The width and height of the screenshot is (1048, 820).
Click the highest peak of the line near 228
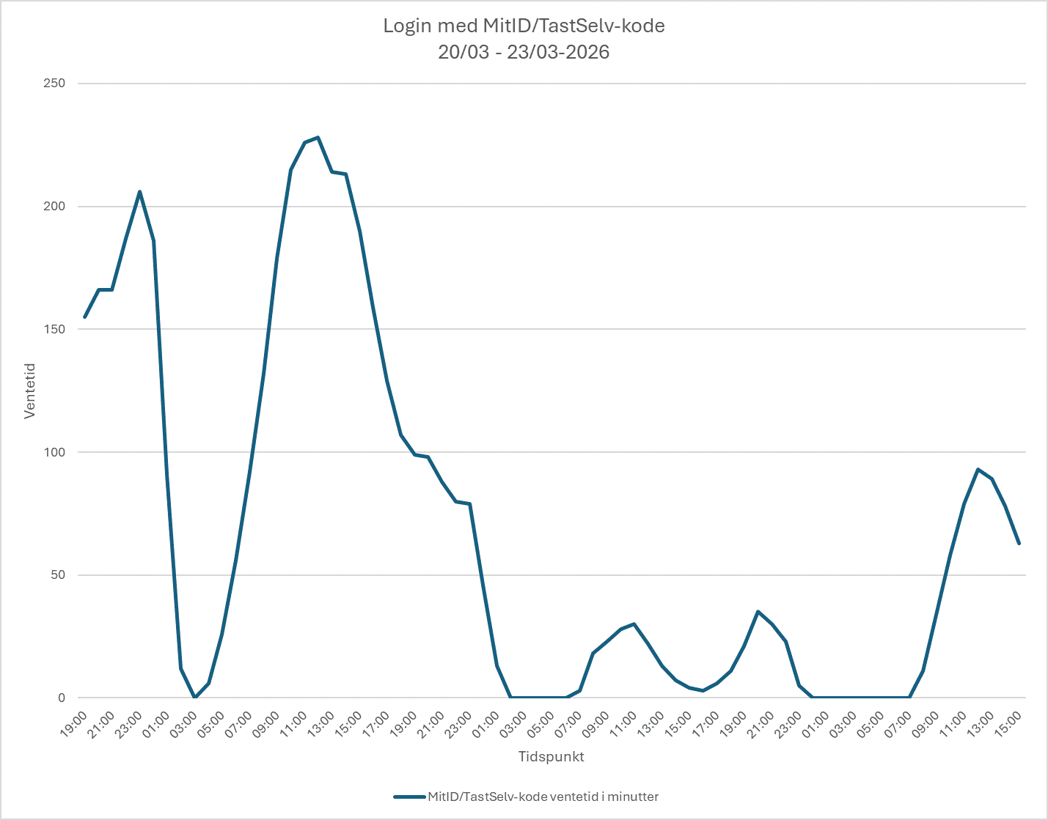point(318,137)
